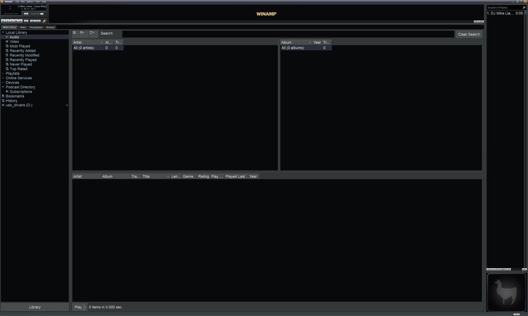Click the song seek bar

(x=11, y=14)
